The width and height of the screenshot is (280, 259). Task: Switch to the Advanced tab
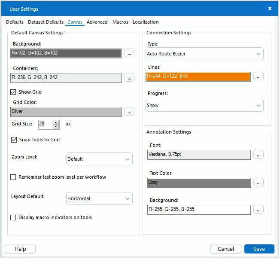click(x=97, y=22)
